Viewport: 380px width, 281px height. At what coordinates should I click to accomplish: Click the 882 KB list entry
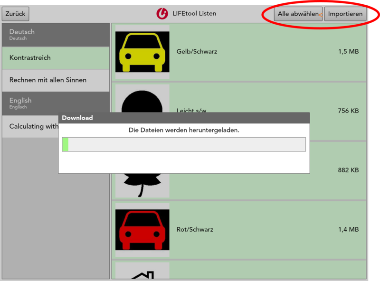tap(348, 170)
